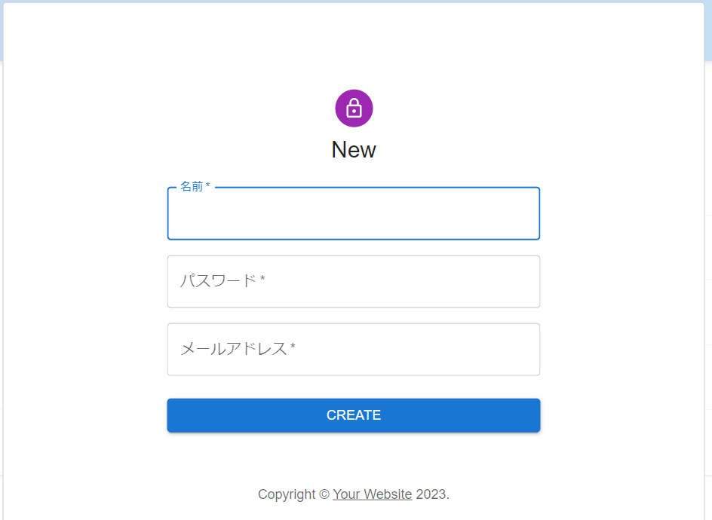Click the メールアドレス input box

tap(354, 349)
